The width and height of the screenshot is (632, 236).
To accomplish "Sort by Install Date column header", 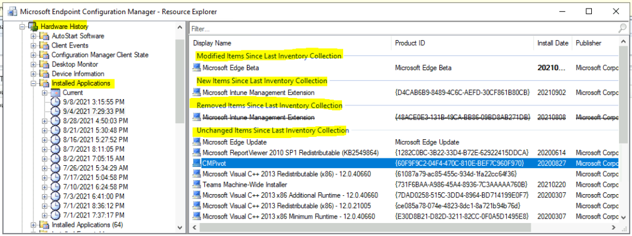I will pos(553,43).
